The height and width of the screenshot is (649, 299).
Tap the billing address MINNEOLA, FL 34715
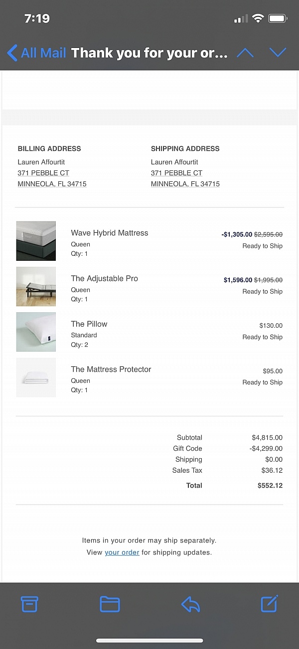(x=52, y=184)
